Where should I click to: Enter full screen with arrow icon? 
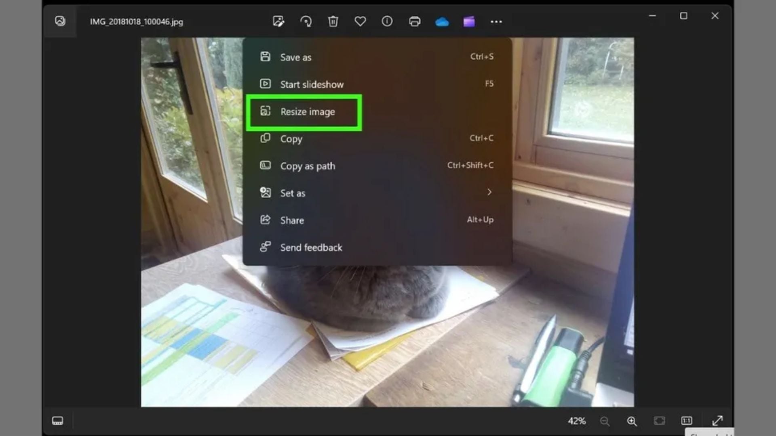[x=717, y=421]
